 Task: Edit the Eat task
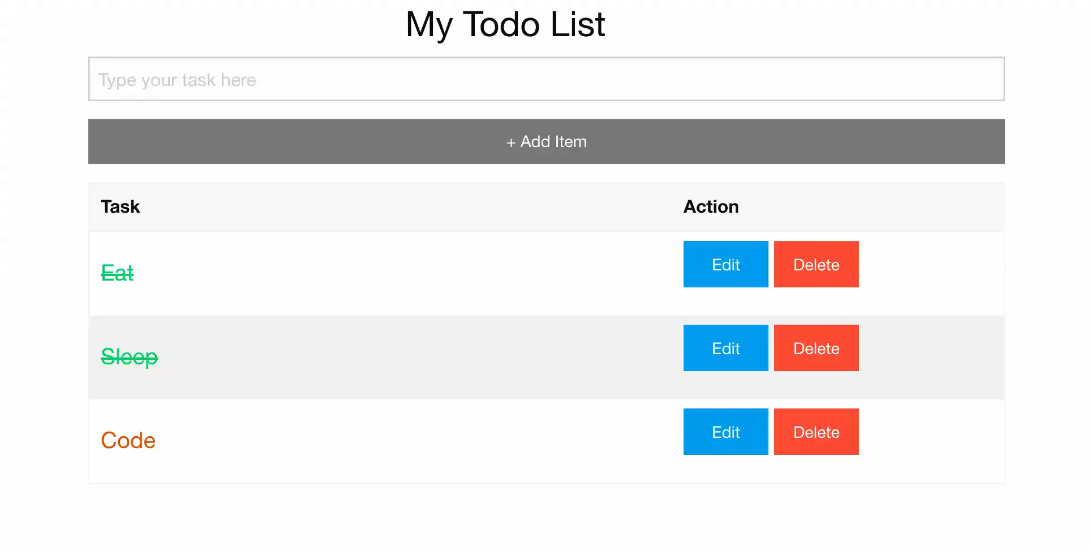coord(725,265)
